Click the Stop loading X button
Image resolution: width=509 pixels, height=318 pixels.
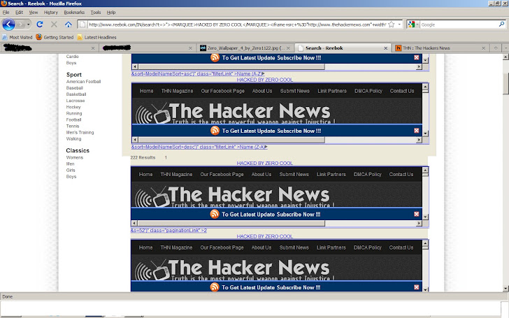pos(54,24)
